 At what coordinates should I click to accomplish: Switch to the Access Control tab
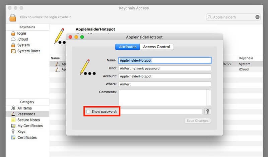coord(156,47)
